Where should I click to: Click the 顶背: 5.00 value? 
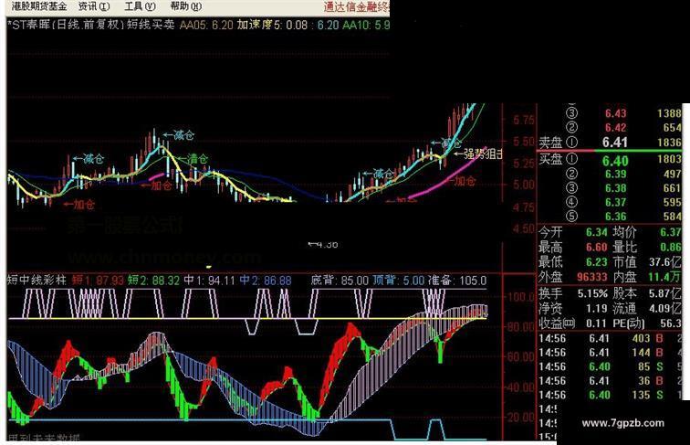pos(398,281)
